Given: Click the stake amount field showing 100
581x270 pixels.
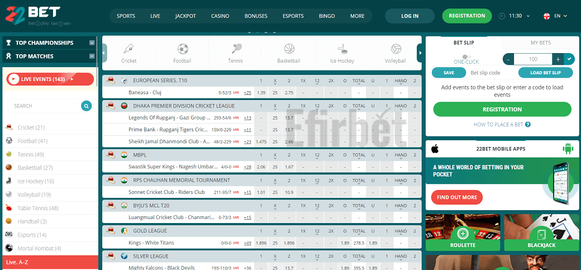Looking at the screenshot, I should pos(533,59).
